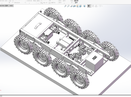Open the View Settings dropdown arrow
Image resolution: width=131 pixels, height=97 pixels.
pyautogui.click(x=102, y=6)
